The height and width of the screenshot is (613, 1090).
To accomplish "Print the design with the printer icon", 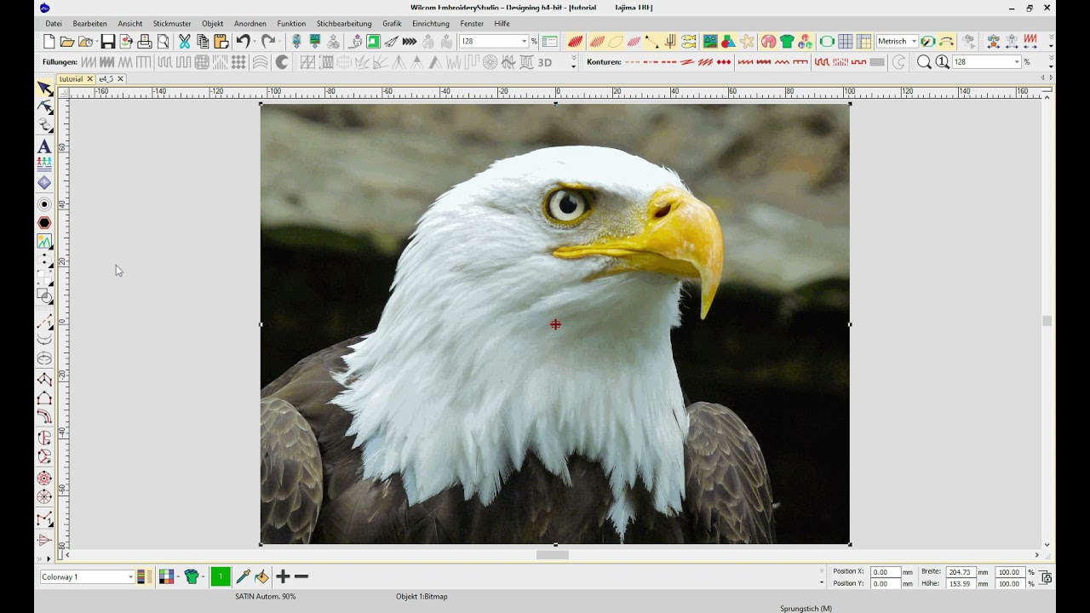I will pyautogui.click(x=145, y=42).
